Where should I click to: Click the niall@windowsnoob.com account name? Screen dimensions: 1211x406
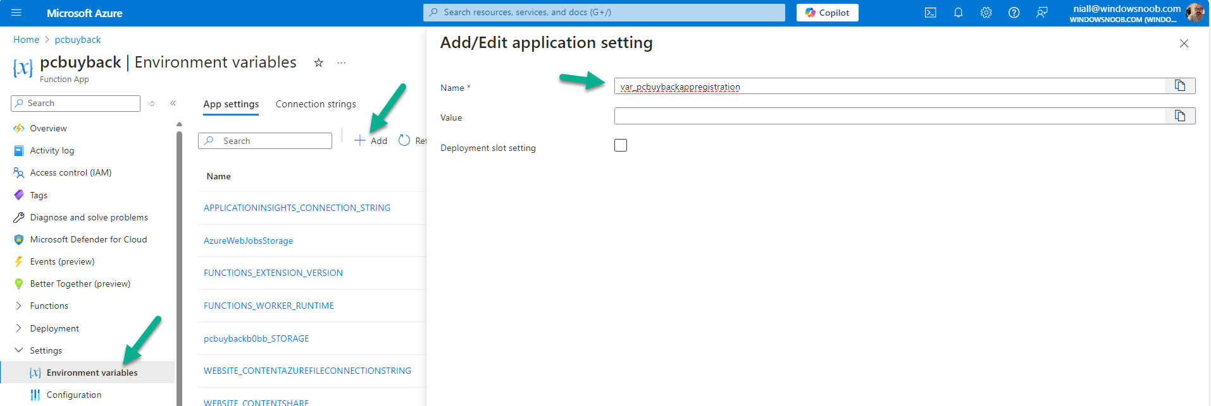[1127, 9]
